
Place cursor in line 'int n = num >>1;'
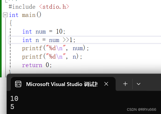point(49,40)
